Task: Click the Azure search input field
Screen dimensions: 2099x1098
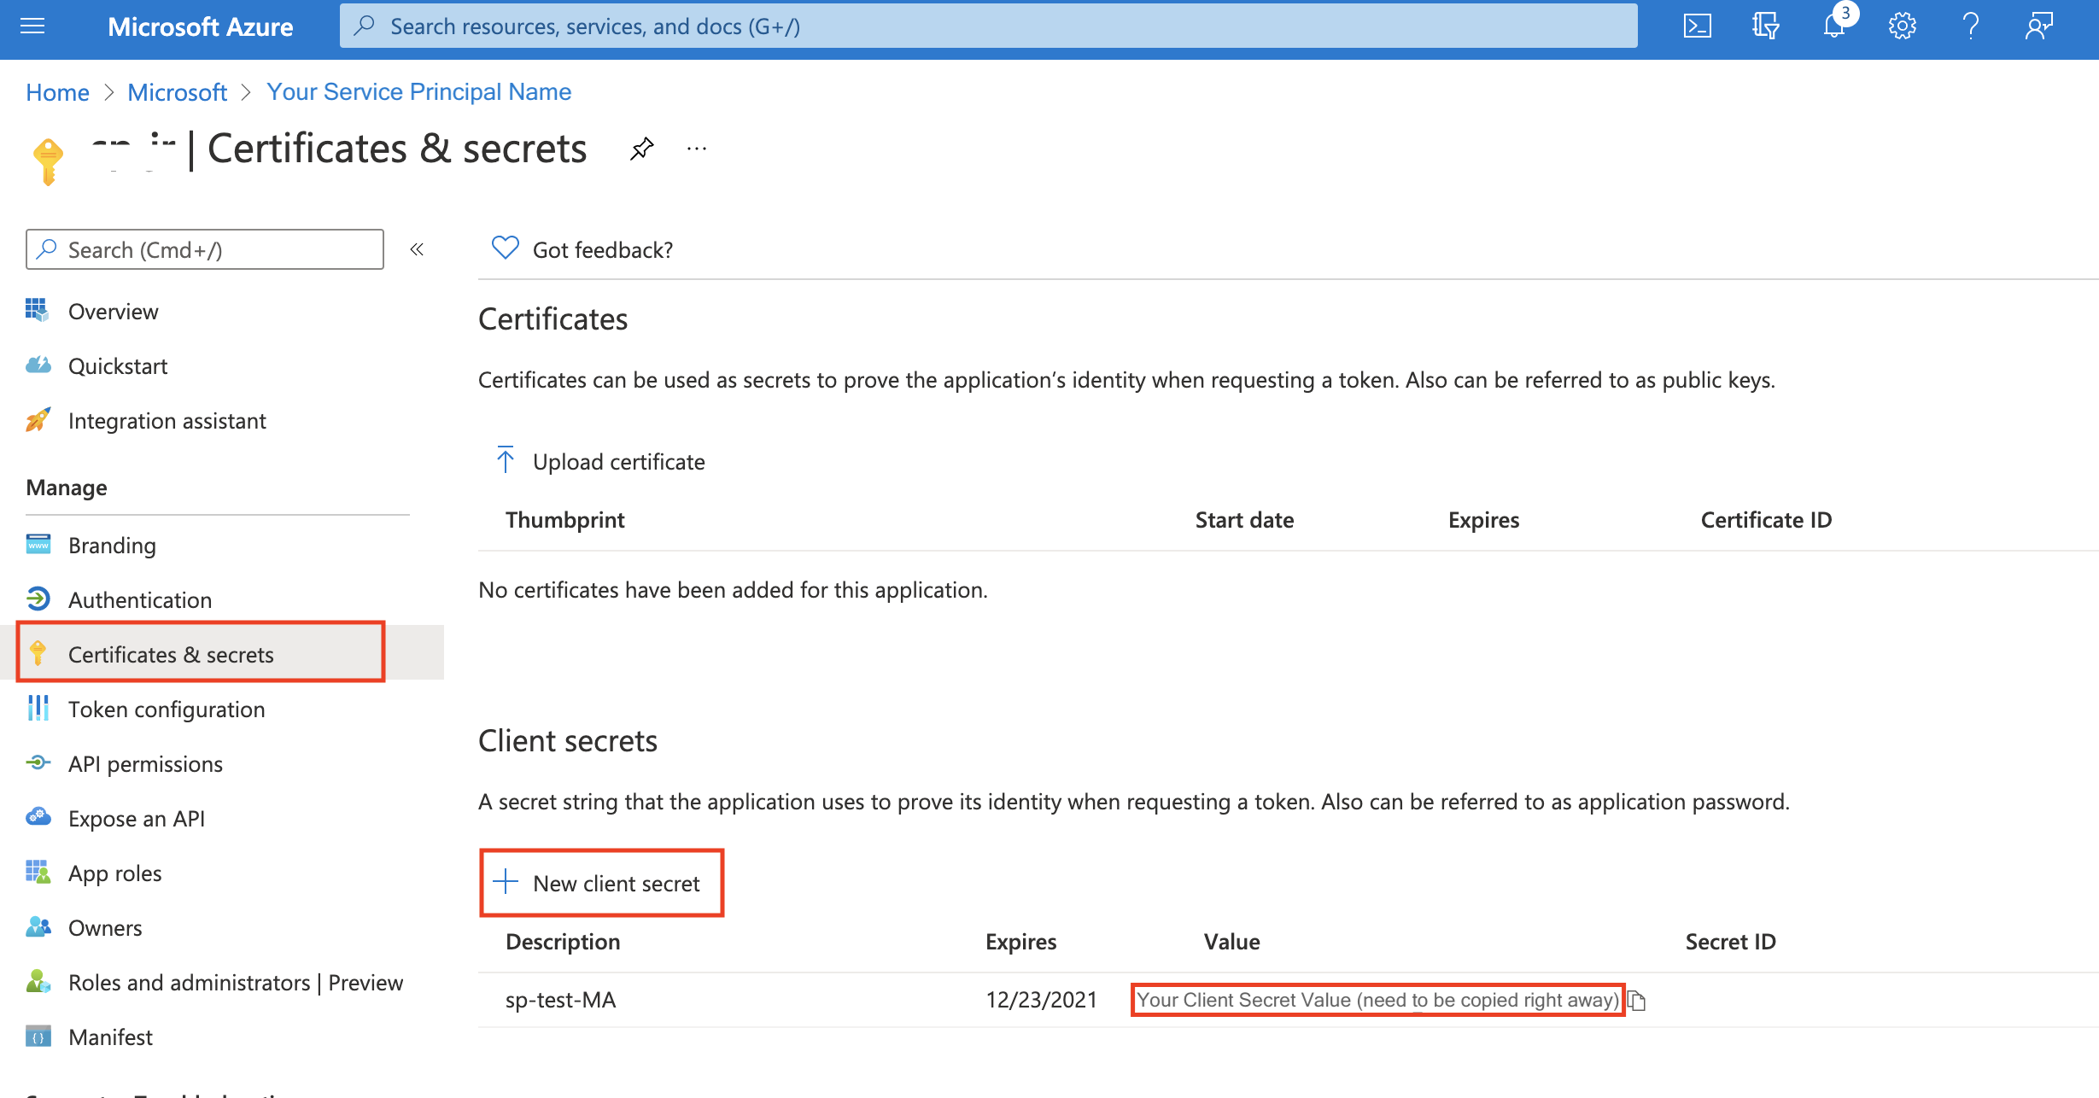Action: (988, 25)
